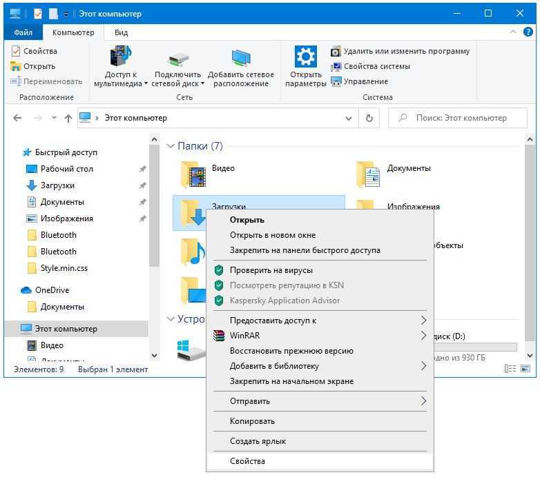Click the Media access (Доступ к мультимедиа) icon

121,57
